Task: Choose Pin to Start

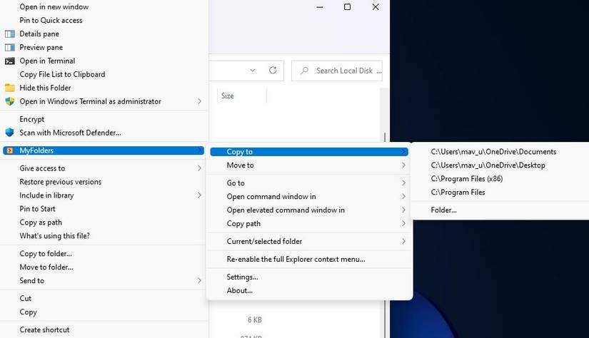Action: point(37,209)
